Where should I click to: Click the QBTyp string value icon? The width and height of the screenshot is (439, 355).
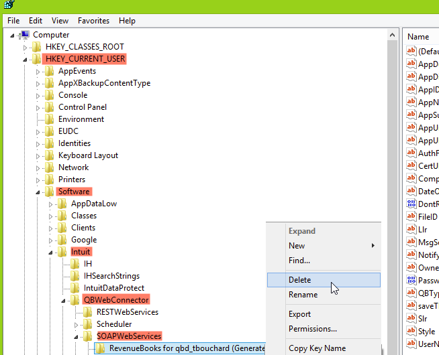pyautogui.click(x=411, y=293)
